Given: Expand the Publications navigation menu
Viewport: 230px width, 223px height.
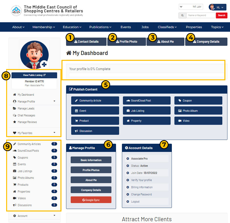Looking at the screenshot, I should [100, 27].
